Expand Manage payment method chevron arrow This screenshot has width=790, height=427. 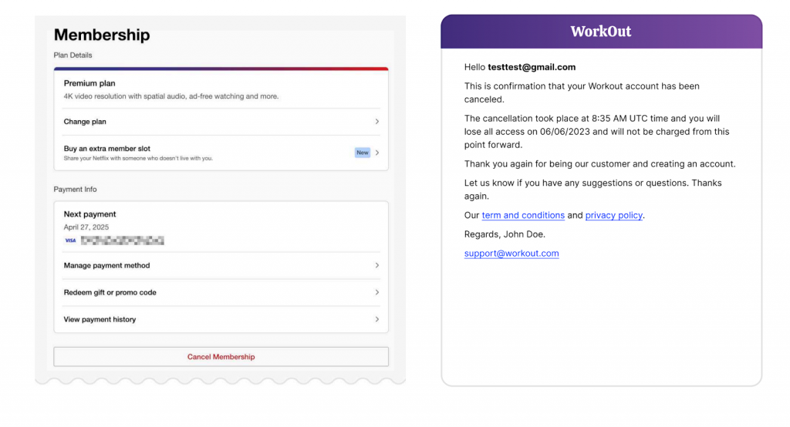point(376,265)
